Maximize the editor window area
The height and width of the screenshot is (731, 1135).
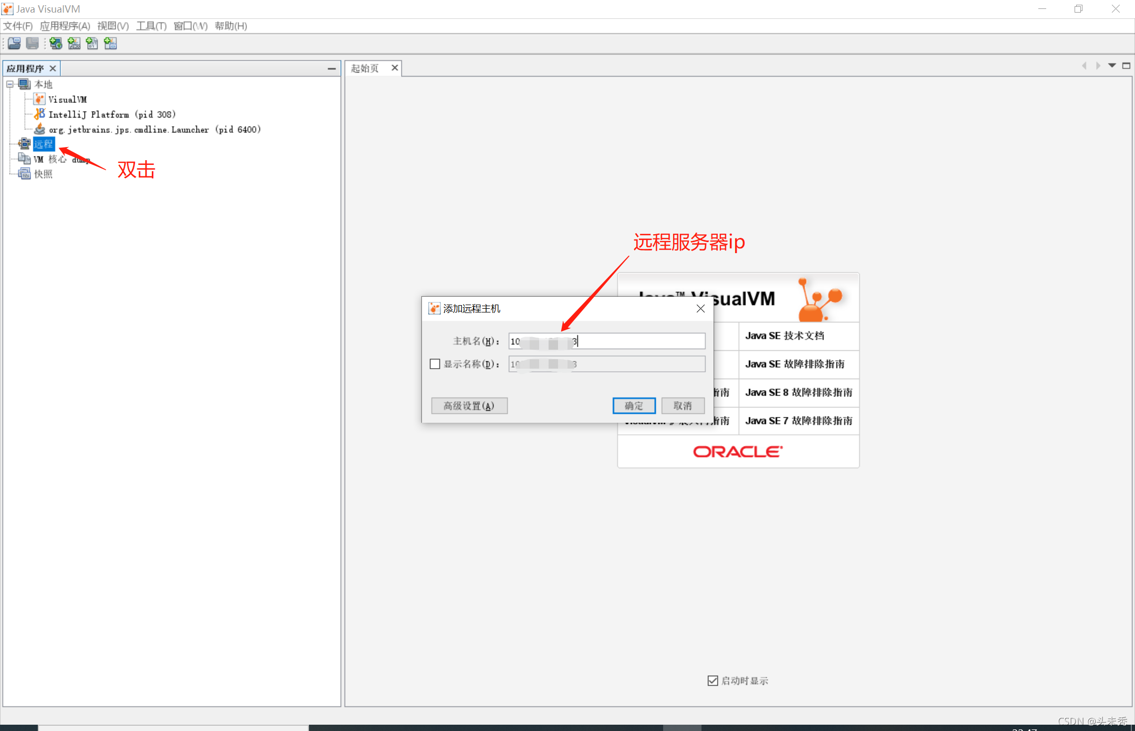1126,66
